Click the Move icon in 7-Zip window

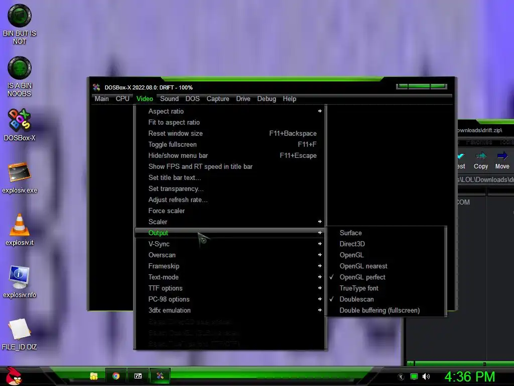click(502, 160)
